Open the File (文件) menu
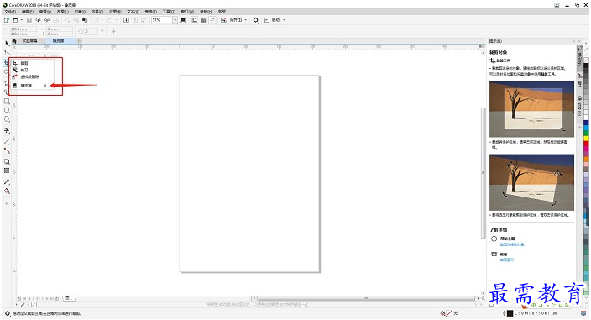Screen dimensions: 591x320 [10, 12]
